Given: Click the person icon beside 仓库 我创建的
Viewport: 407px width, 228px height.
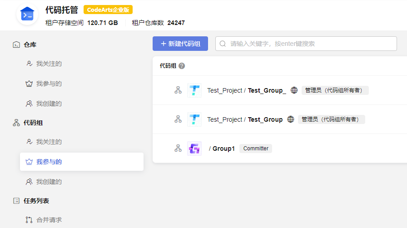Looking at the screenshot, I should tap(29, 104).
